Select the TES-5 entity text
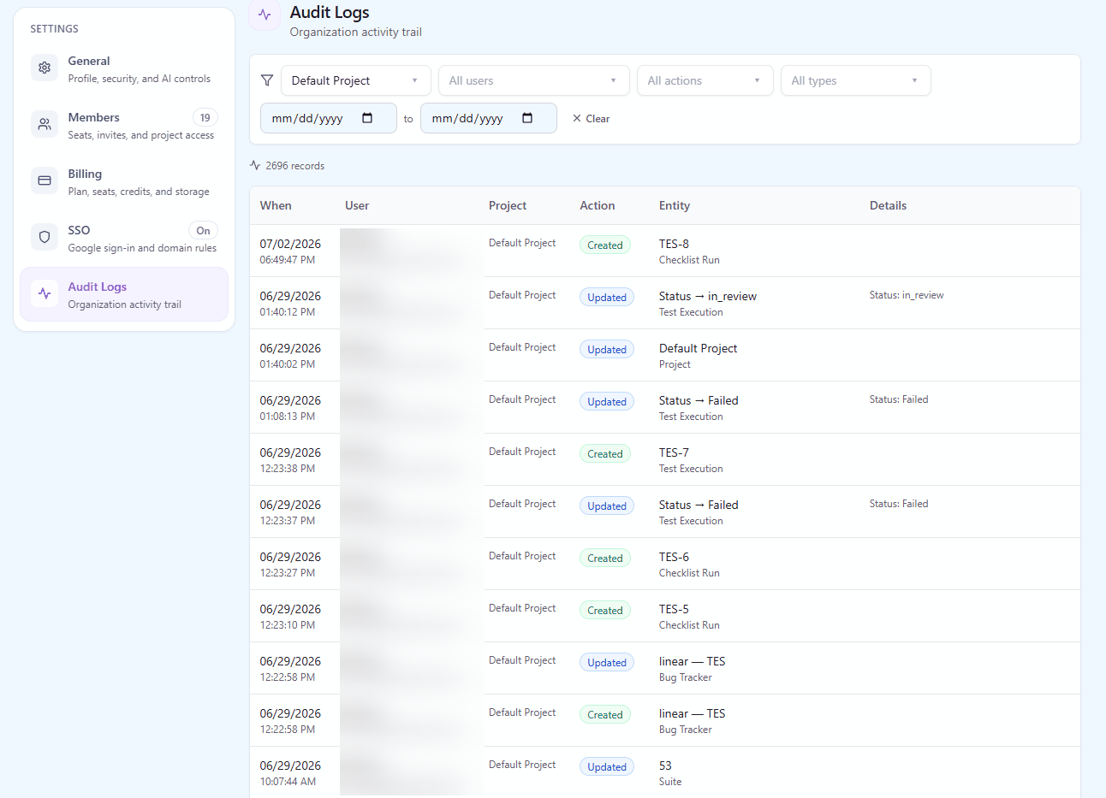The image size is (1106, 798). click(674, 609)
